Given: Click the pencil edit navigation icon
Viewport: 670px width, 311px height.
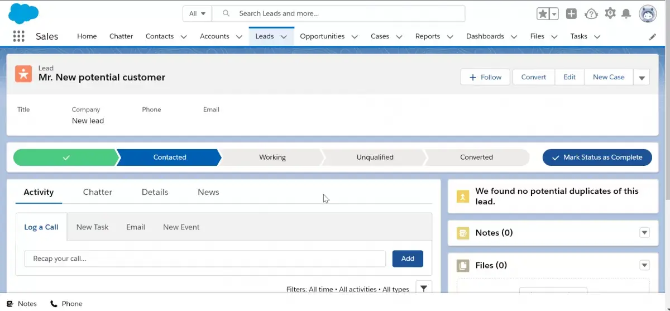Looking at the screenshot, I should coord(653,37).
